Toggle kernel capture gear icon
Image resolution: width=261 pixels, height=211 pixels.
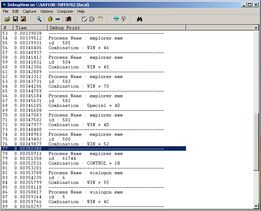pos(50,19)
